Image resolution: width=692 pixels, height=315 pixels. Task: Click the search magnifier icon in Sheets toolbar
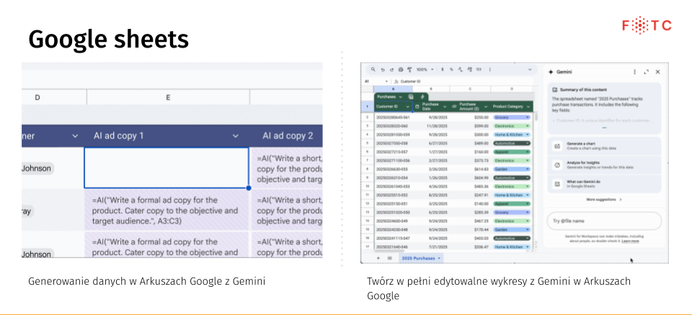tap(373, 69)
